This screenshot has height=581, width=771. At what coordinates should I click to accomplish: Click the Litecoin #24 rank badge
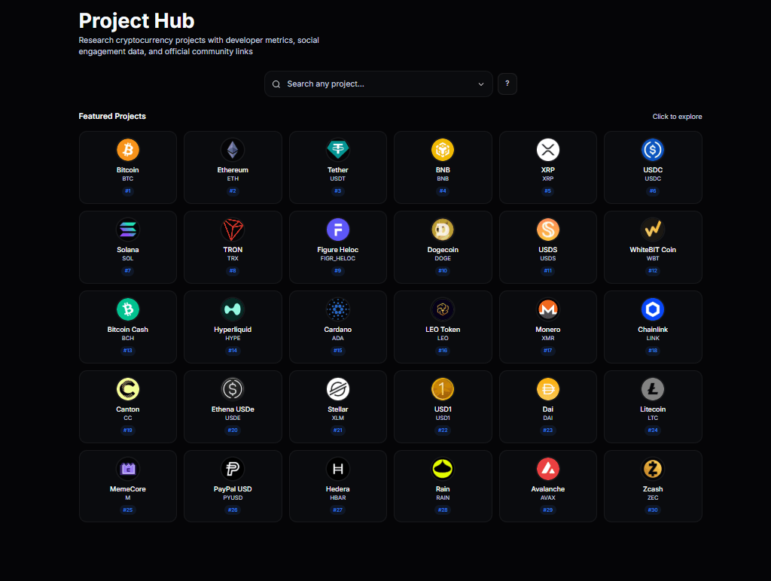click(x=653, y=430)
